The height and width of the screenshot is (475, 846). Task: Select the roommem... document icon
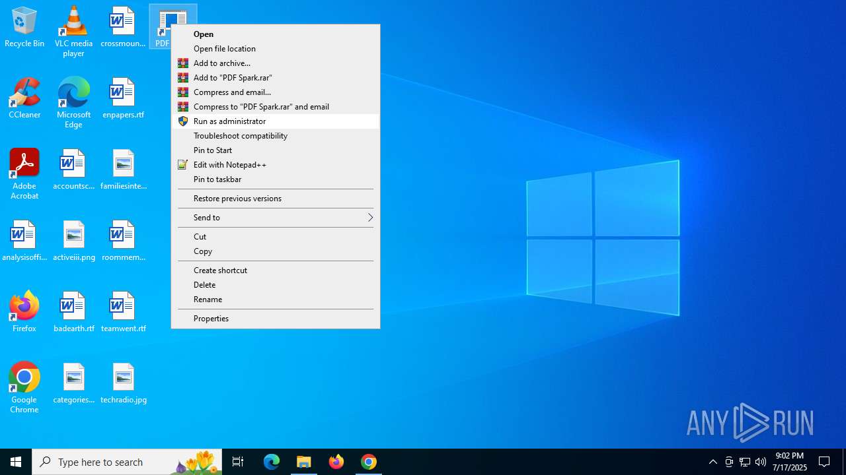pos(123,241)
